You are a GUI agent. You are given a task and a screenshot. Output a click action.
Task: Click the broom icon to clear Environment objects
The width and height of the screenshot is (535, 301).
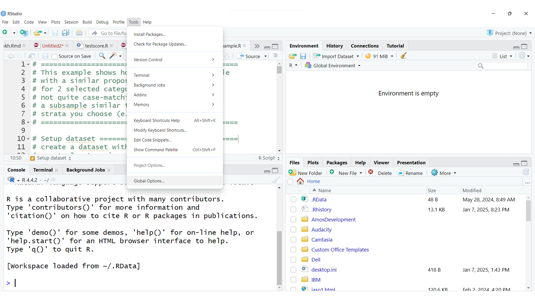pyautogui.click(x=403, y=56)
